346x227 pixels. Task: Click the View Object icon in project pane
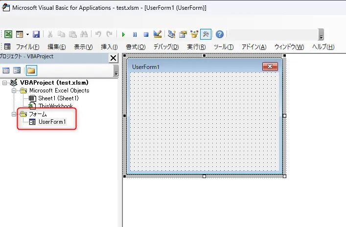(x=17, y=70)
